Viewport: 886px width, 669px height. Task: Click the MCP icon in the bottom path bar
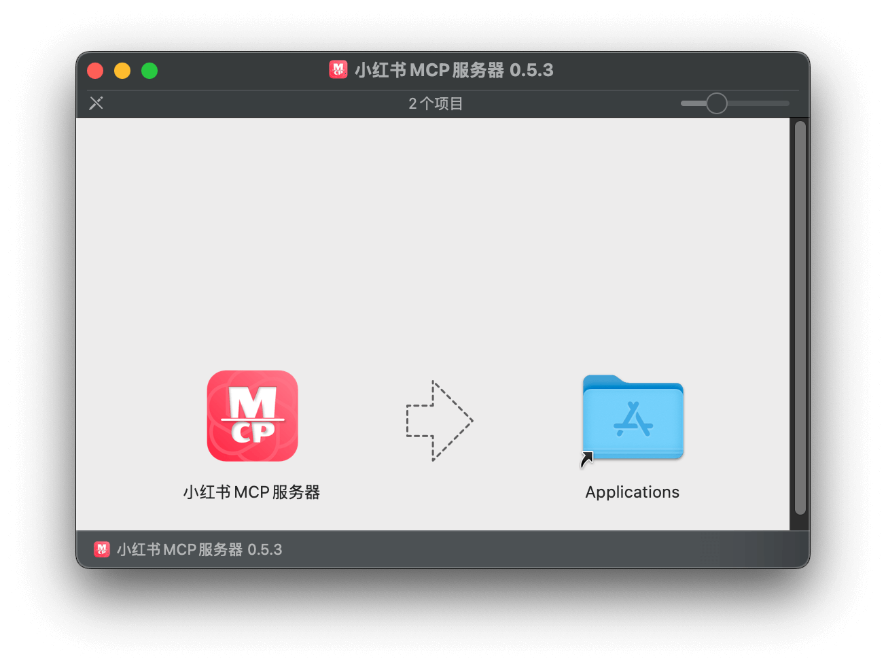[102, 549]
